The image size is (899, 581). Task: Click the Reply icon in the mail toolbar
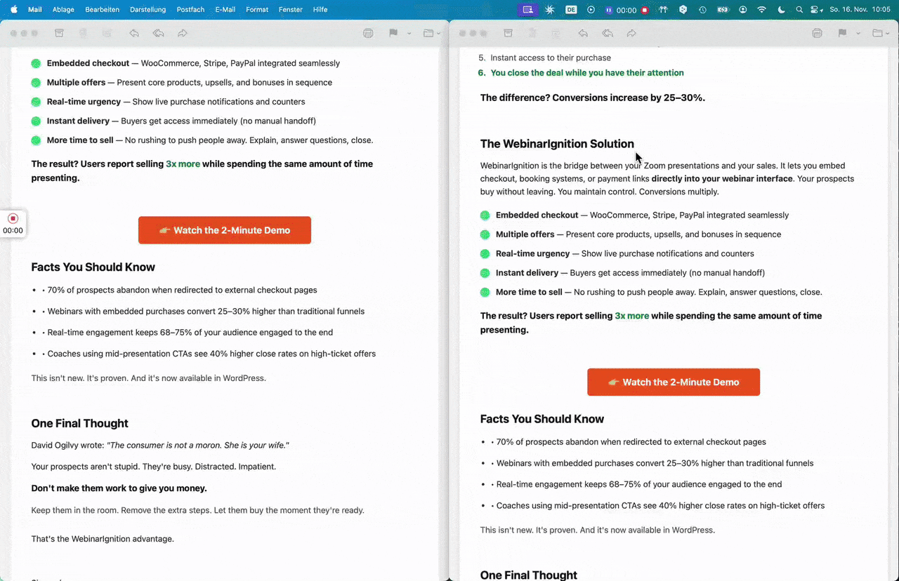(133, 32)
